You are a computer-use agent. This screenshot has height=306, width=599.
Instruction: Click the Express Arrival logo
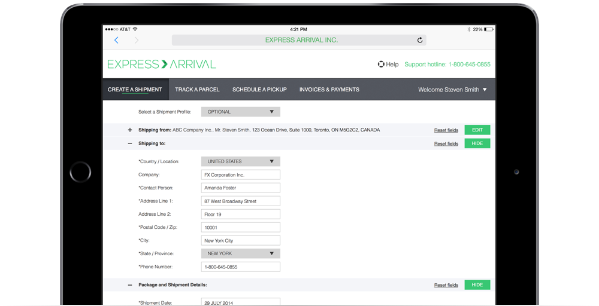coord(162,64)
